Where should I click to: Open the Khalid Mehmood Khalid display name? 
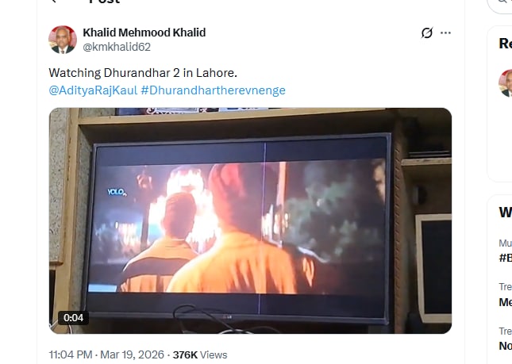coord(144,33)
